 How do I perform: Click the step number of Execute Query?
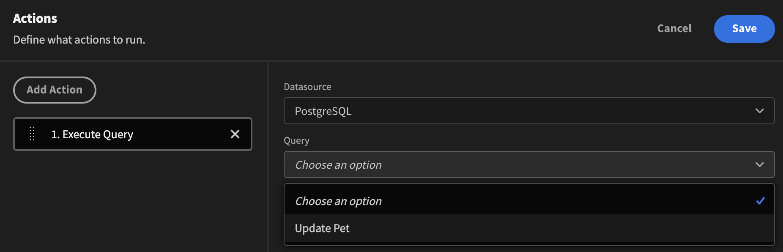click(x=55, y=134)
